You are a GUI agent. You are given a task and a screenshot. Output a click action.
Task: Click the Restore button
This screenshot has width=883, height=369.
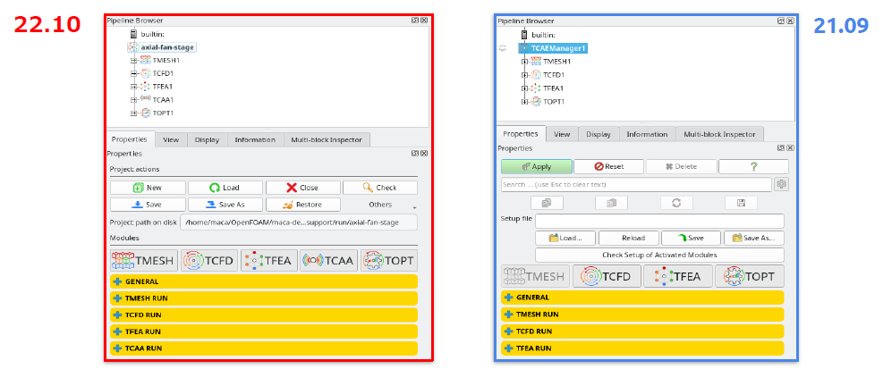coord(303,205)
